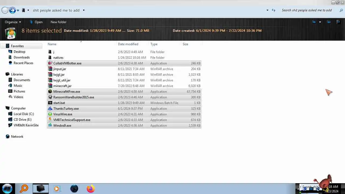Click the VM0TechnicalSupport.exe file icon

click(50, 120)
